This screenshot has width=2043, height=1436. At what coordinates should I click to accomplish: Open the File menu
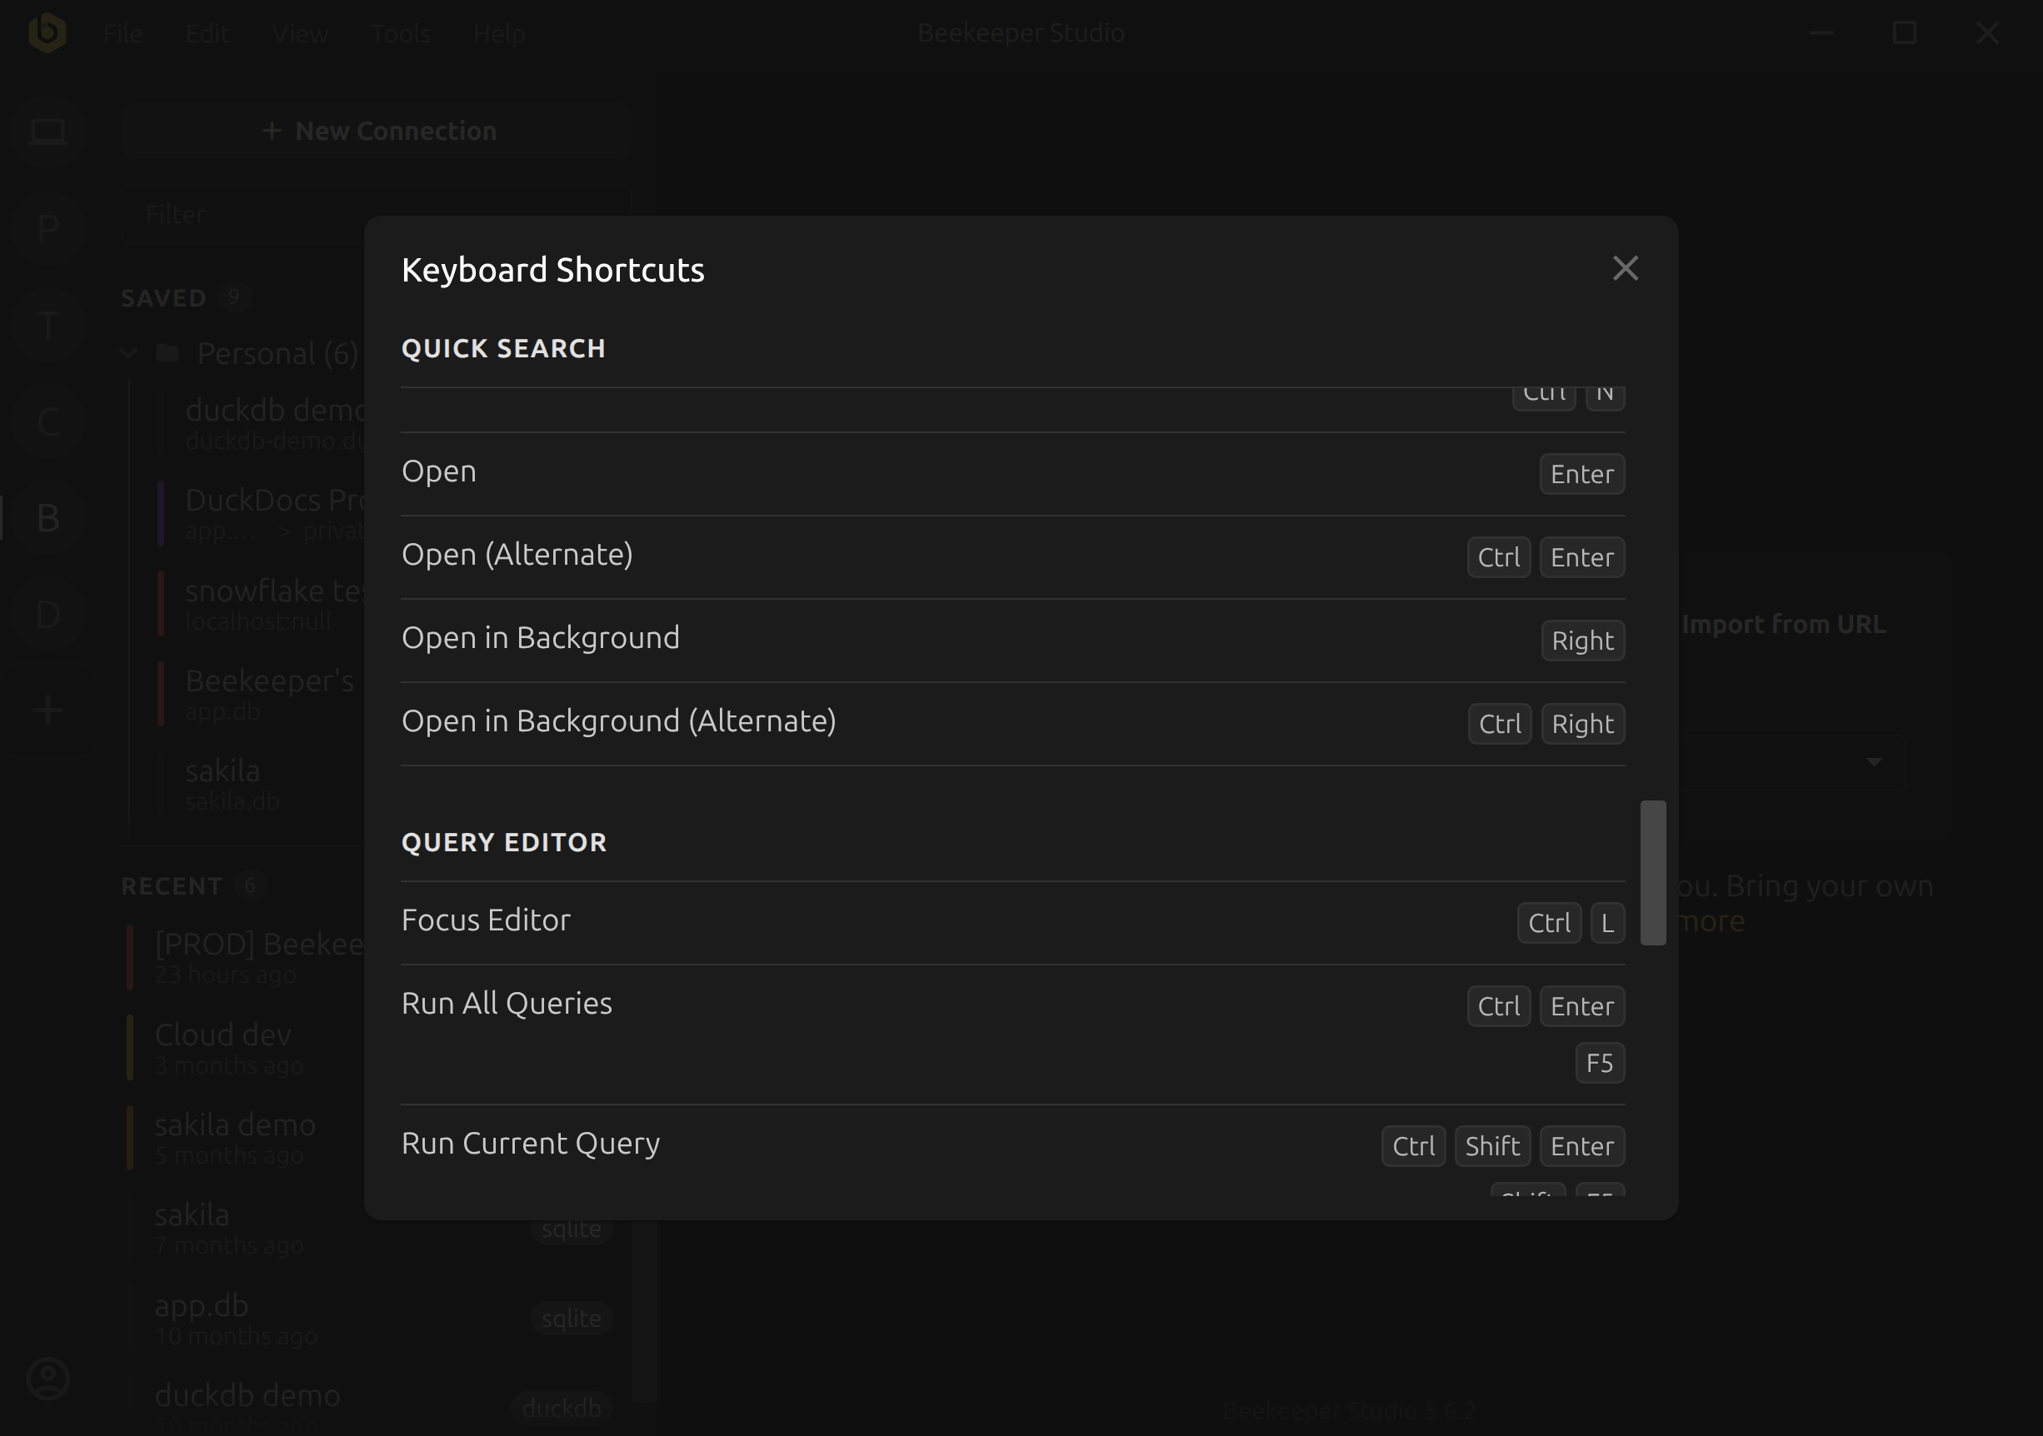122,32
